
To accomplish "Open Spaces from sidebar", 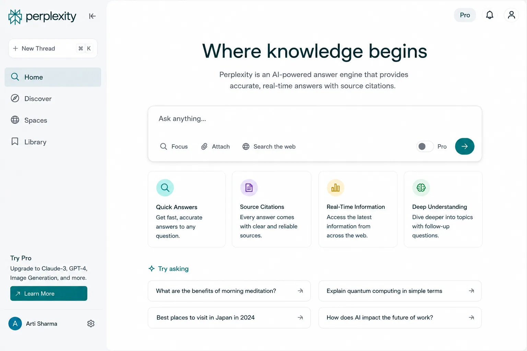I will click(53, 120).
